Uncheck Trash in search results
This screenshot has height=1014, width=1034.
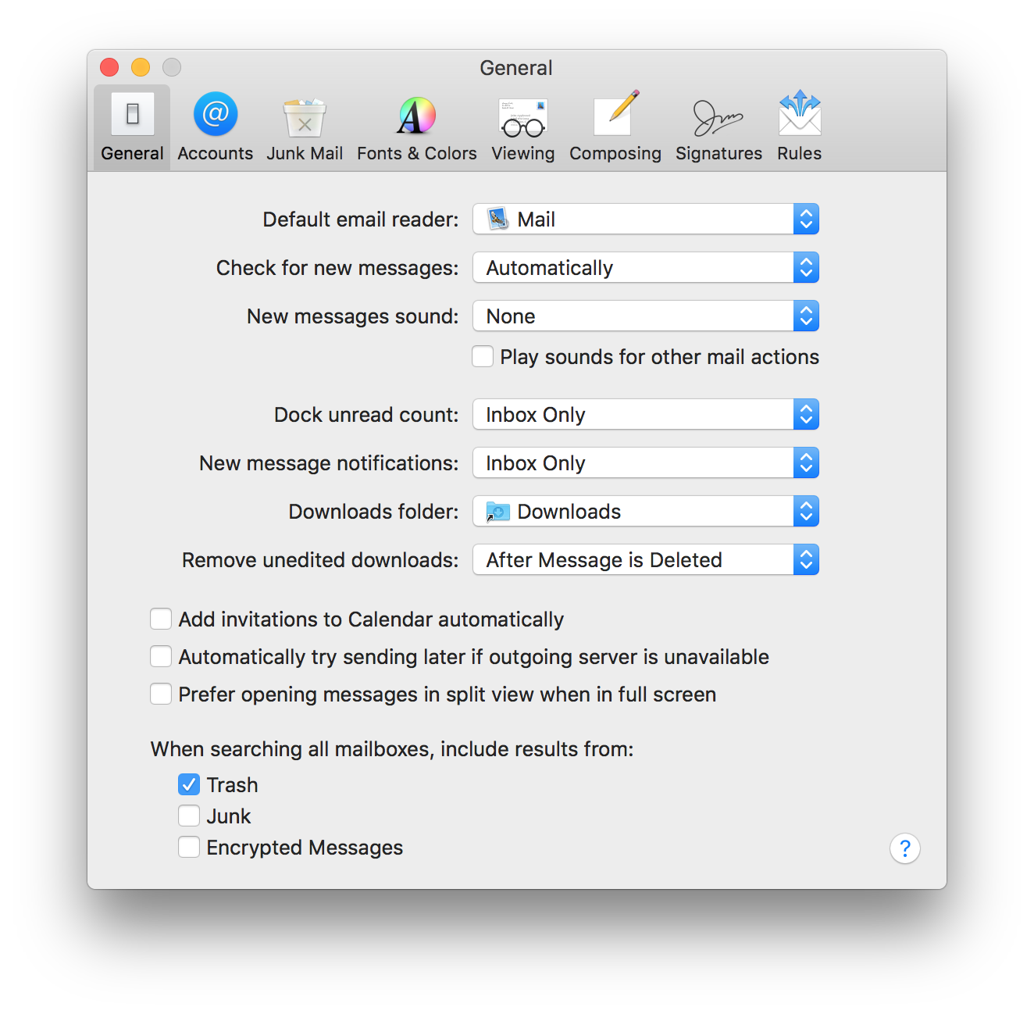pos(189,784)
